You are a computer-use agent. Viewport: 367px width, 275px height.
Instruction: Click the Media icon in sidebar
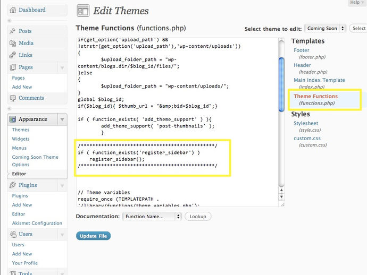[13, 43]
